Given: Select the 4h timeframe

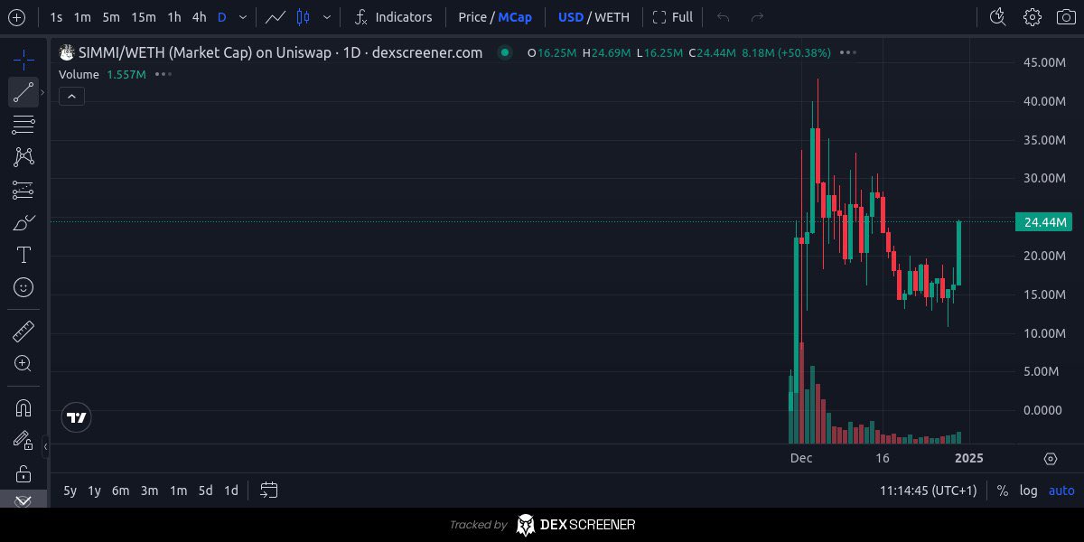Looking at the screenshot, I should [x=200, y=17].
